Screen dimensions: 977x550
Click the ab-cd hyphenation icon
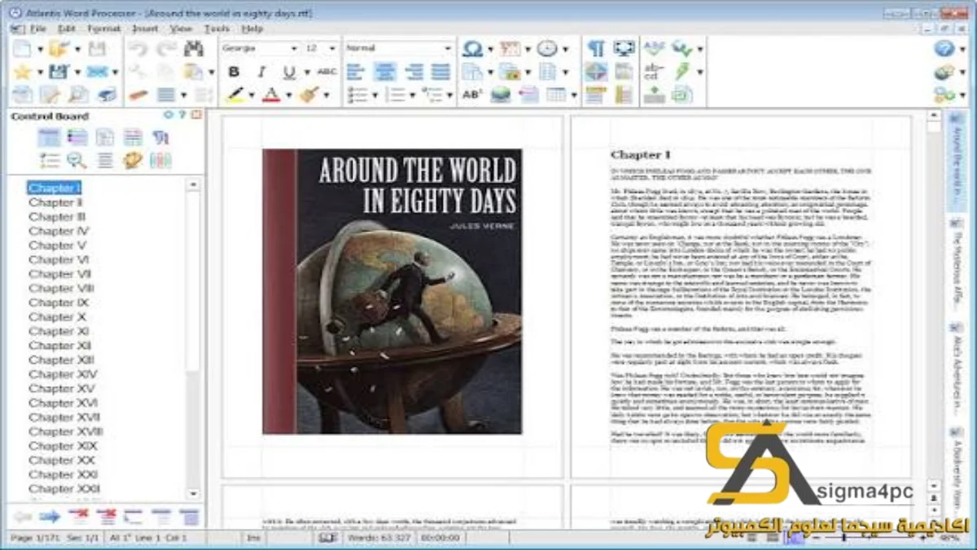coord(654,72)
